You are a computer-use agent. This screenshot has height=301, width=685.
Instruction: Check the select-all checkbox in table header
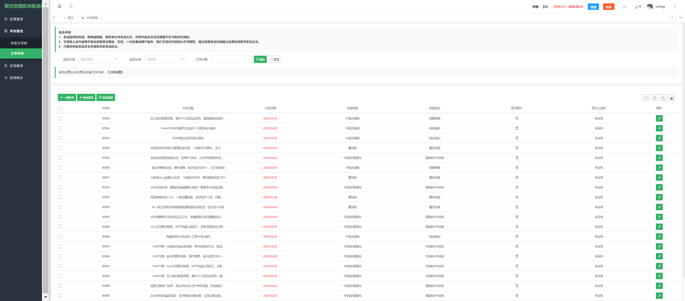[60, 108]
